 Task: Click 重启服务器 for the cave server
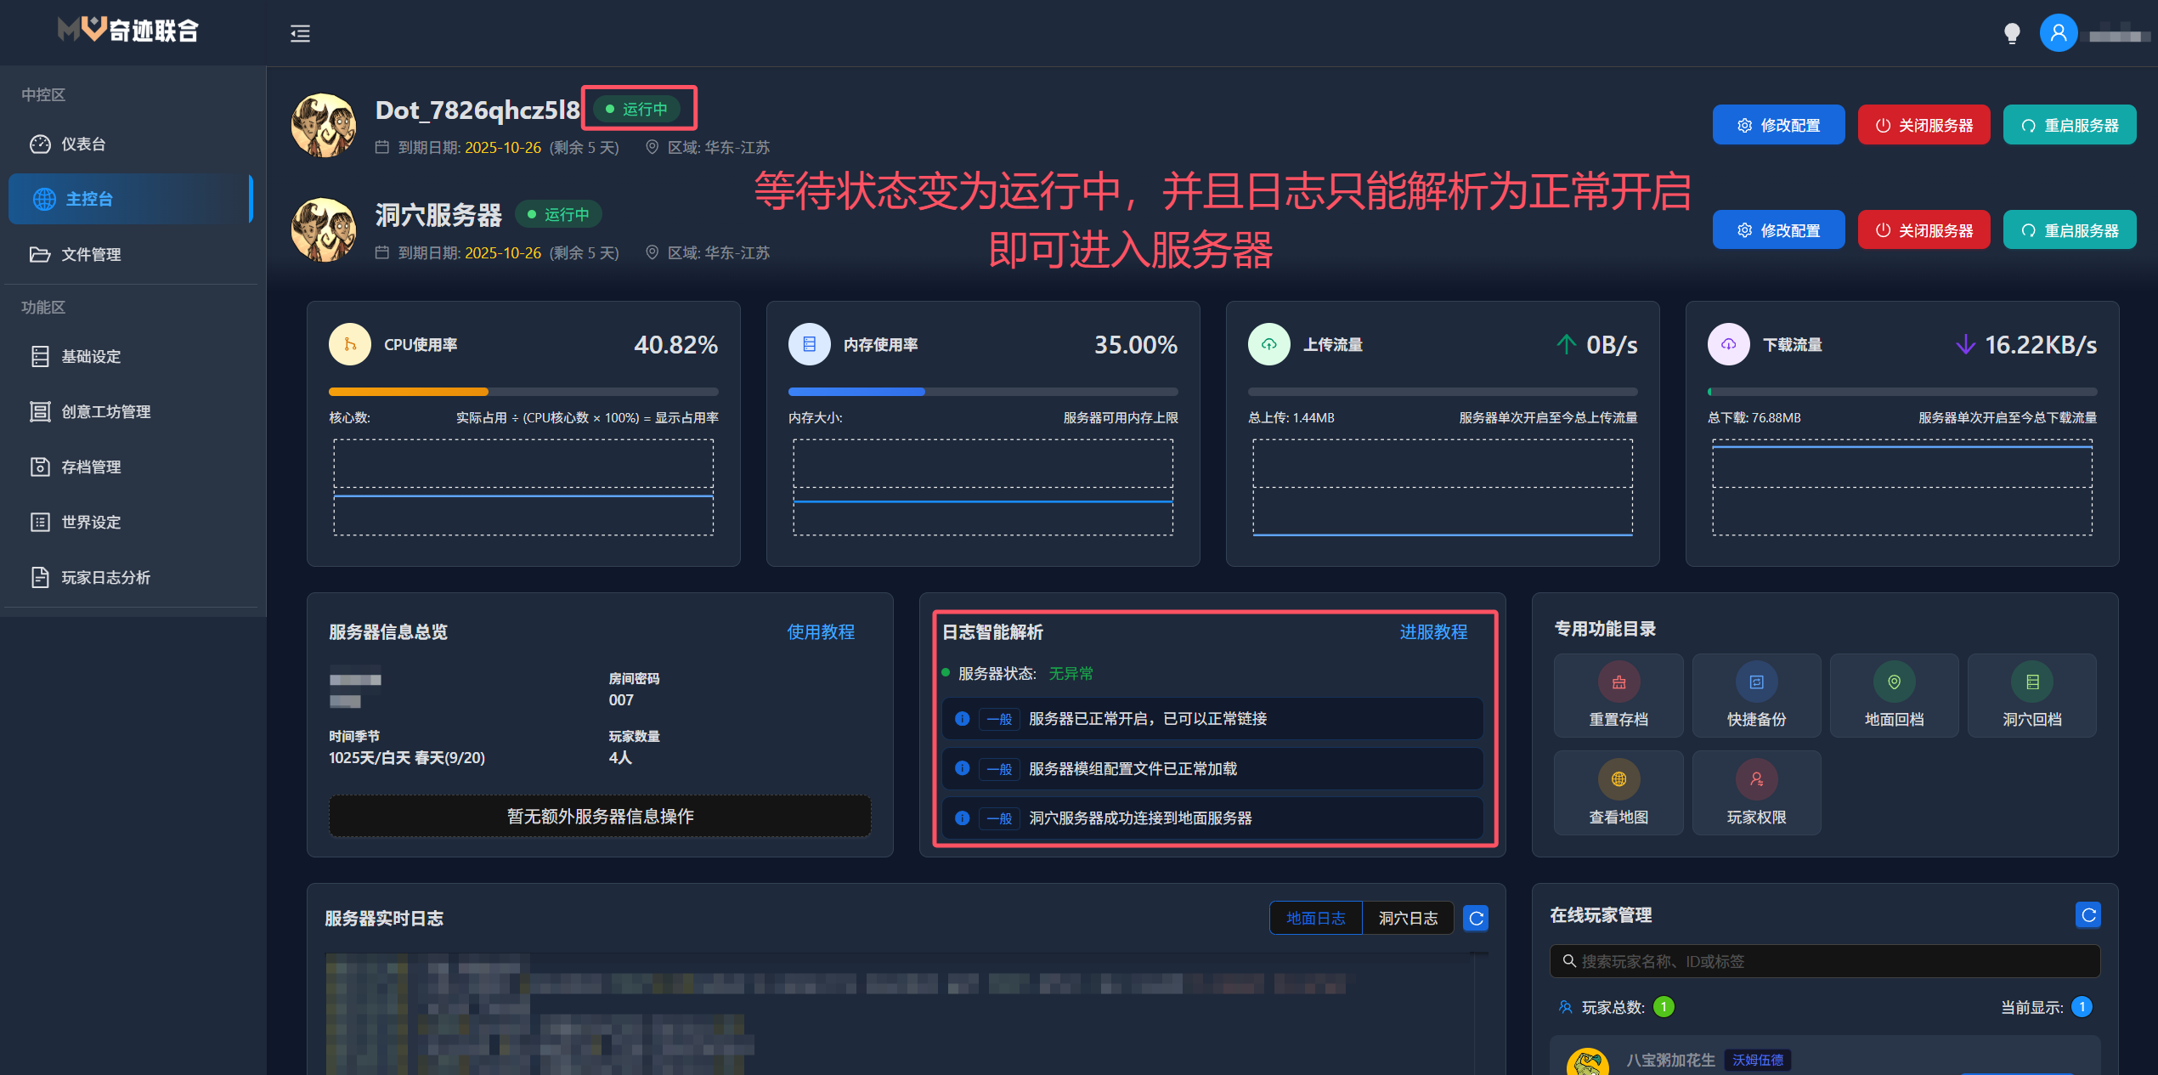click(2070, 229)
